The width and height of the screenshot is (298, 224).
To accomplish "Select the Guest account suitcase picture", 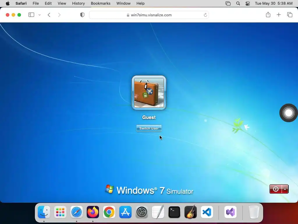I will click(149, 93).
